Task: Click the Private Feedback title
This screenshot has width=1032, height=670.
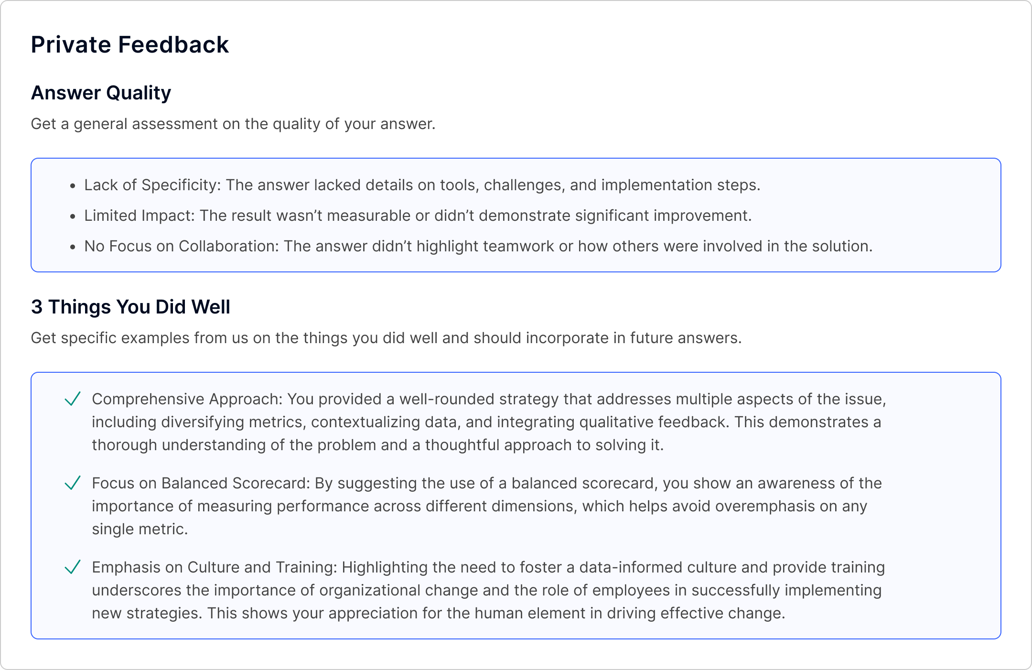Action: [129, 44]
